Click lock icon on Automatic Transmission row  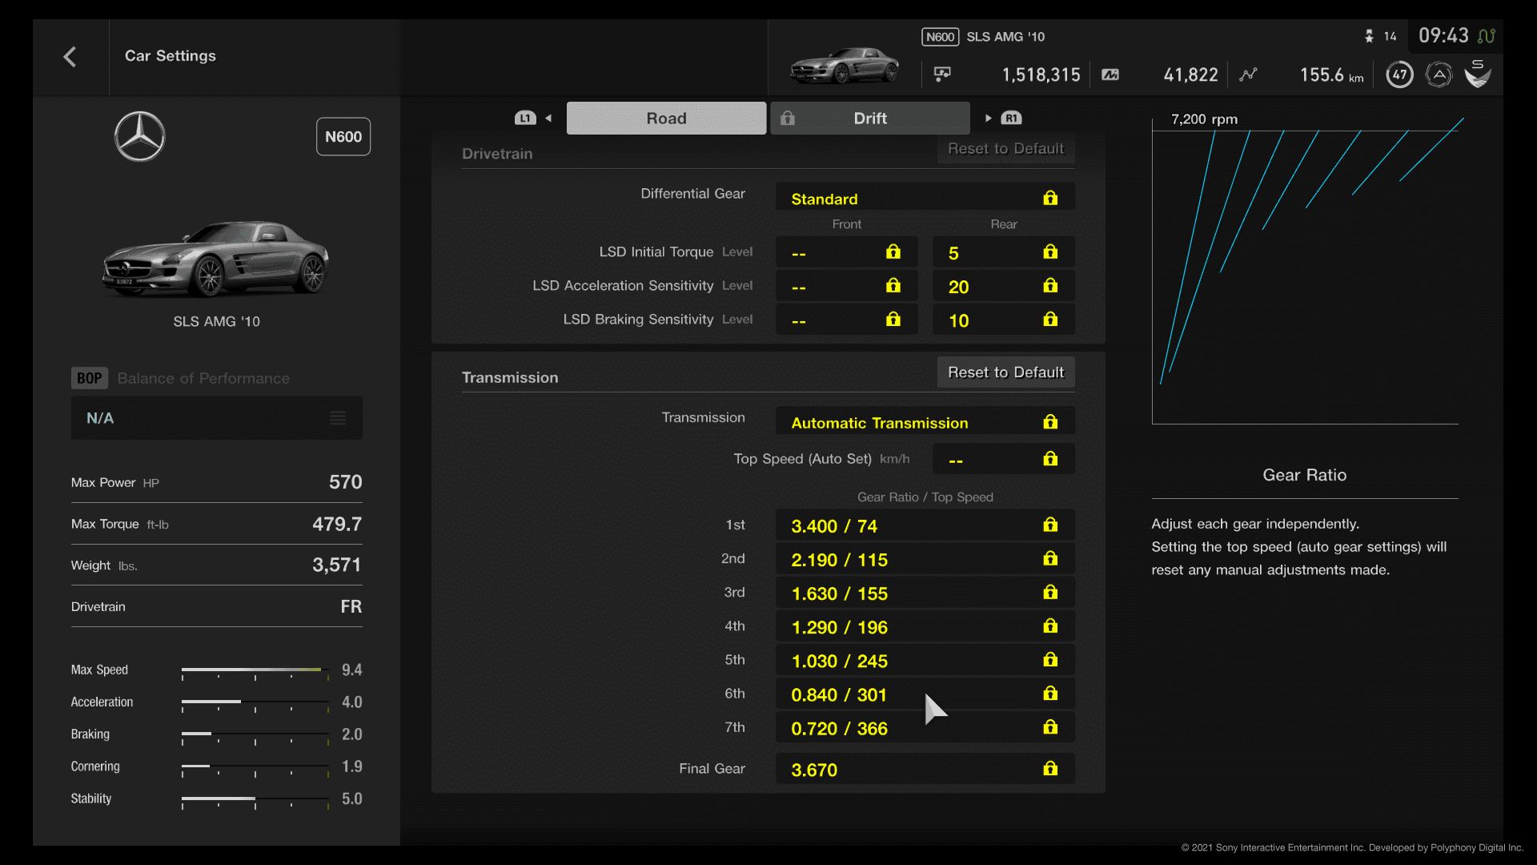(x=1050, y=422)
